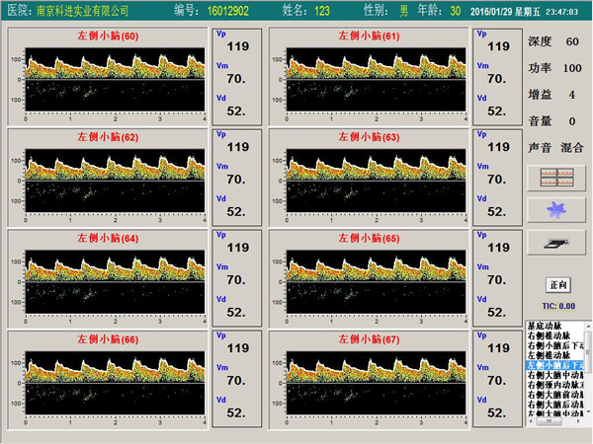Screen dimensions: 593x444
Task: Choose 左侧椎动脉 from the vessel list
Action: pyautogui.click(x=552, y=355)
